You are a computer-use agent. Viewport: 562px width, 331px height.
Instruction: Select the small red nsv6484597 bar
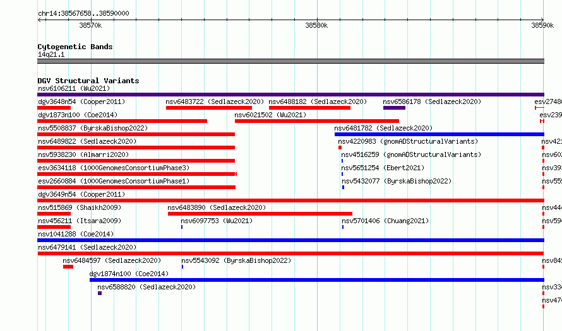[x=68, y=267]
